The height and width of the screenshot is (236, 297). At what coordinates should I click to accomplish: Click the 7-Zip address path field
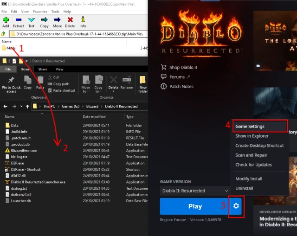[78, 34]
